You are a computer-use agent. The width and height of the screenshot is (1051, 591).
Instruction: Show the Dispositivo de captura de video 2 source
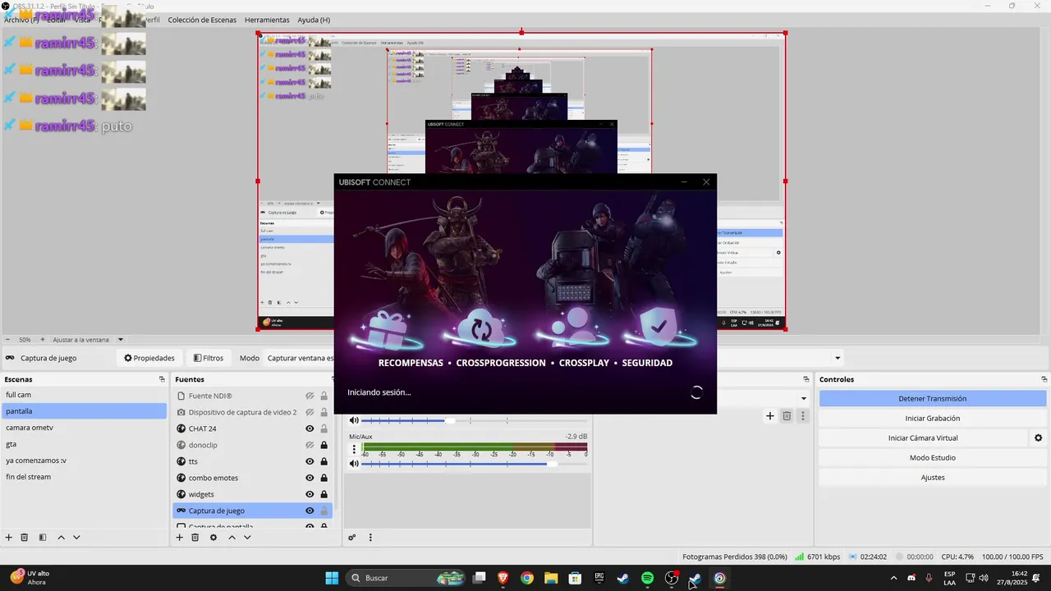pyautogui.click(x=310, y=412)
